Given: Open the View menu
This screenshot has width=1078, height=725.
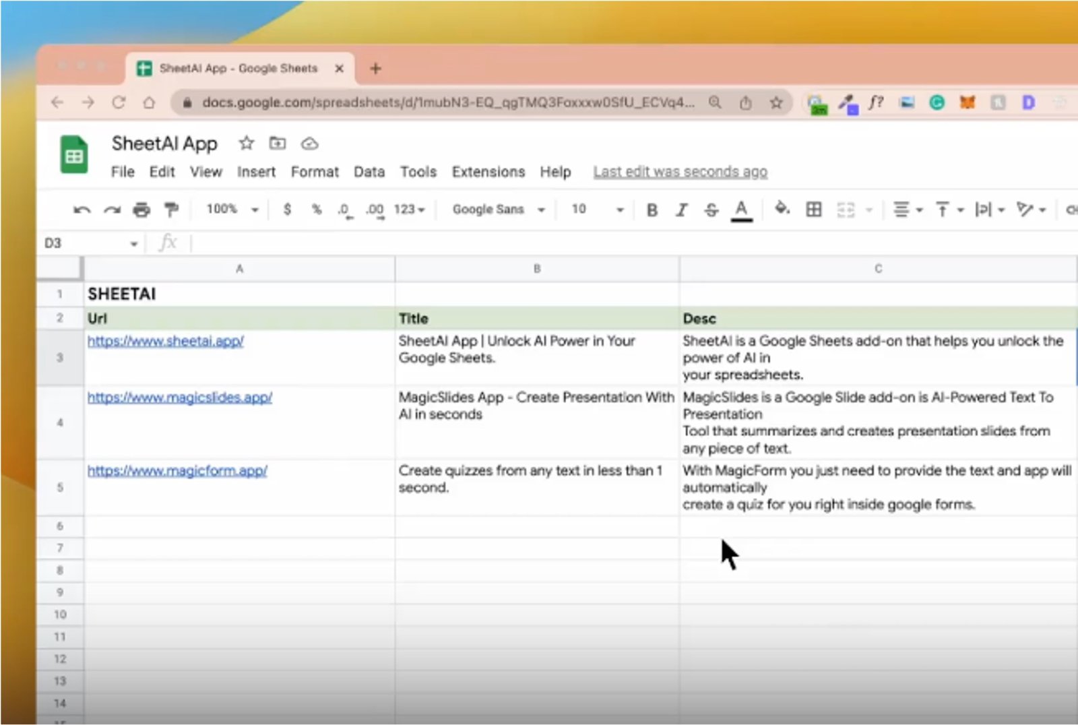Looking at the screenshot, I should coord(206,172).
